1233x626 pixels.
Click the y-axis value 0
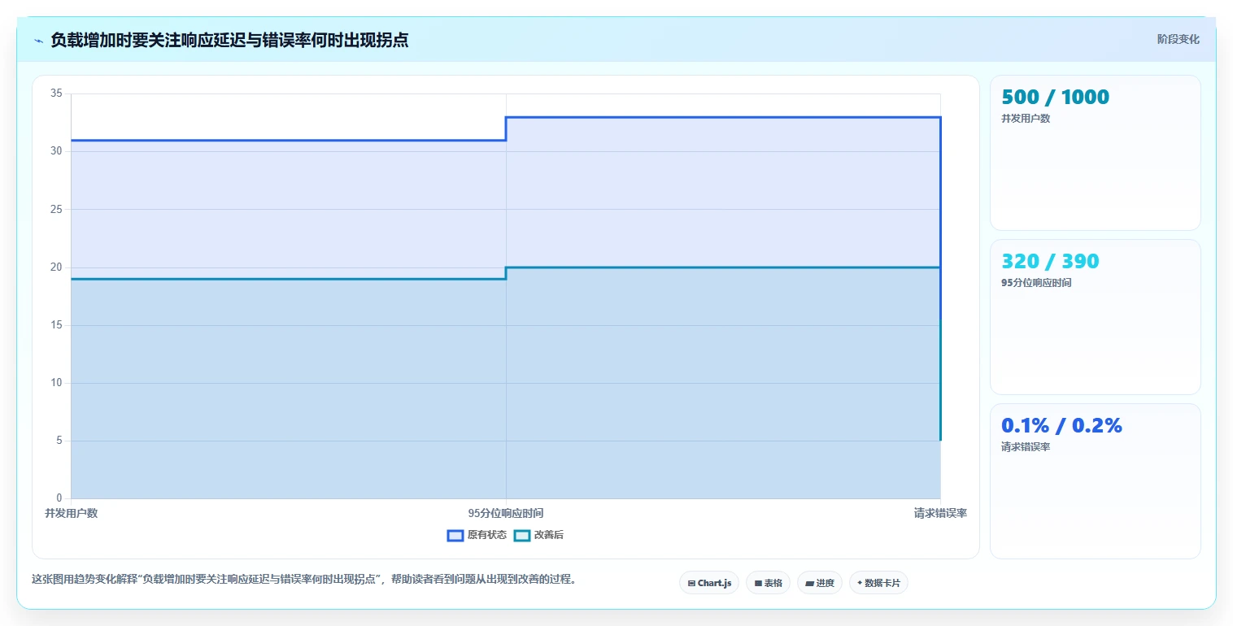[x=59, y=498]
